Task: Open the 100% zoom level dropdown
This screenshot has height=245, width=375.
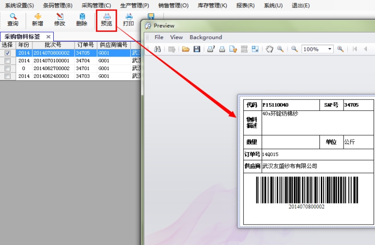Action: pos(330,49)
